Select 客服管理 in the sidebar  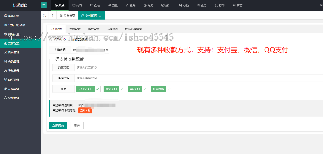pos(20,98)
